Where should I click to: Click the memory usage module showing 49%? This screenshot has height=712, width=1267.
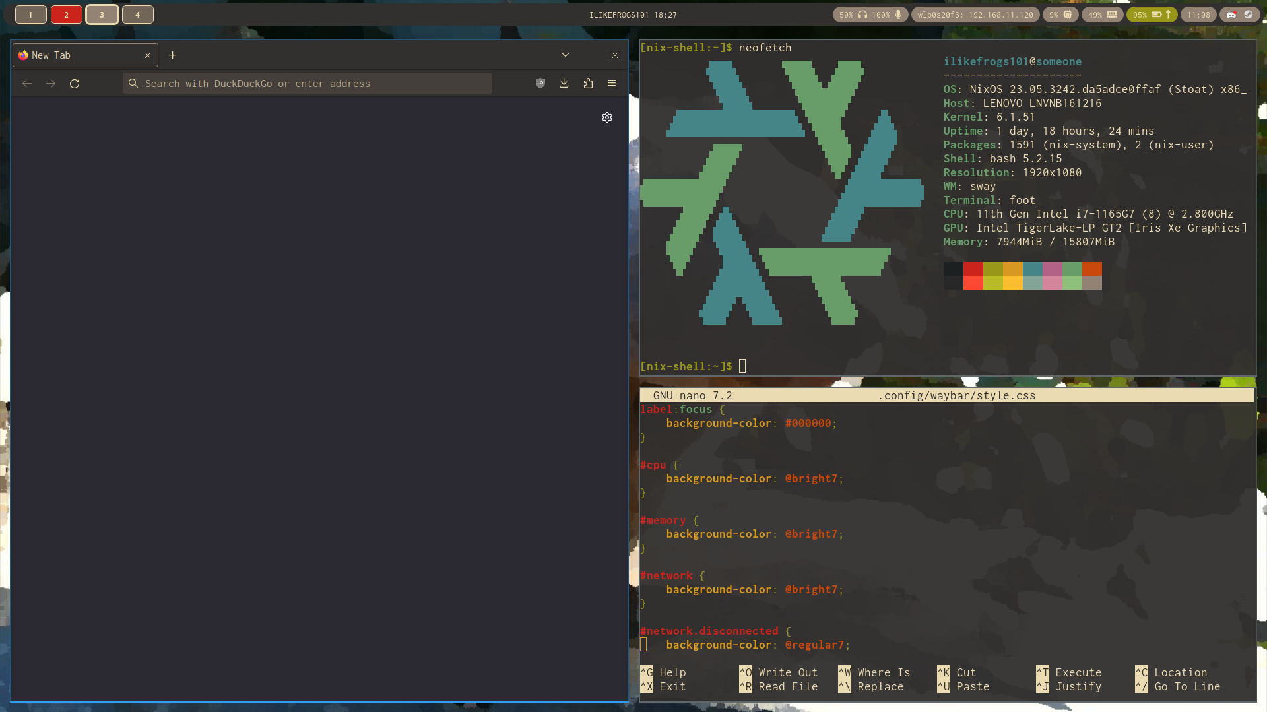1103,15
